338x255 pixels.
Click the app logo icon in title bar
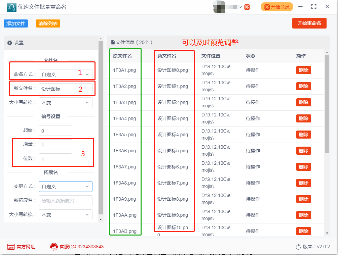(12, 7)
